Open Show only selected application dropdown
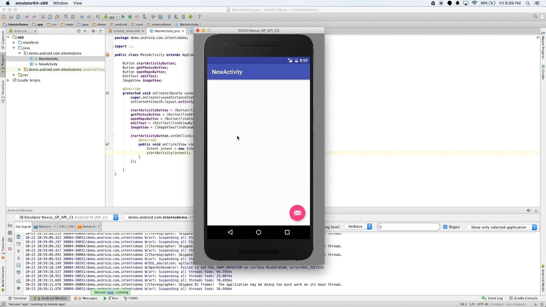This screenshot has height=307, width=546. click(502, 227)
